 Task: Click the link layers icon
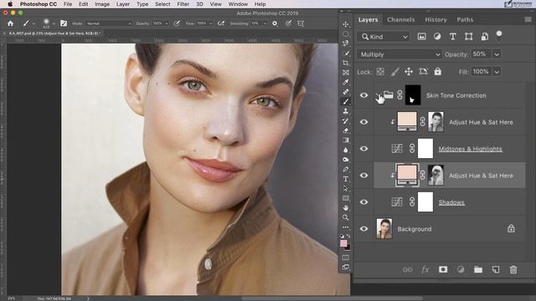coord(408,269)
